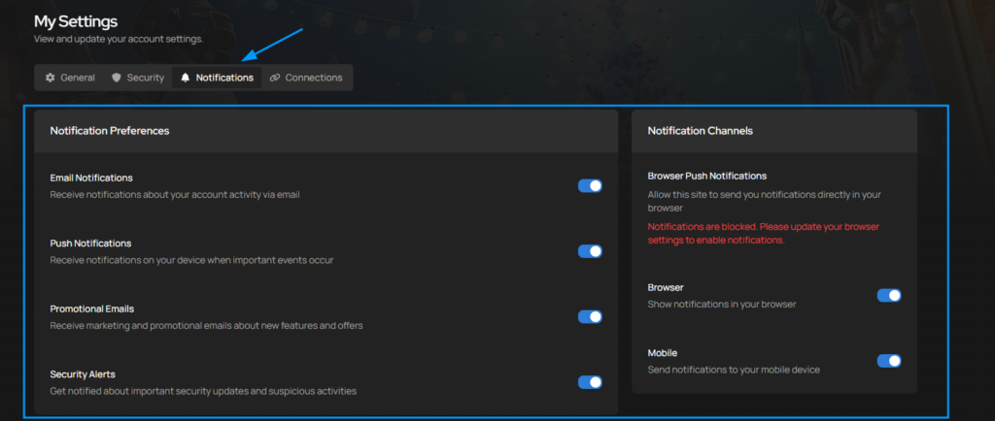This screenshot has width=995, height=421.
Task: Open the General tab label
Action: tap(78, 78)
